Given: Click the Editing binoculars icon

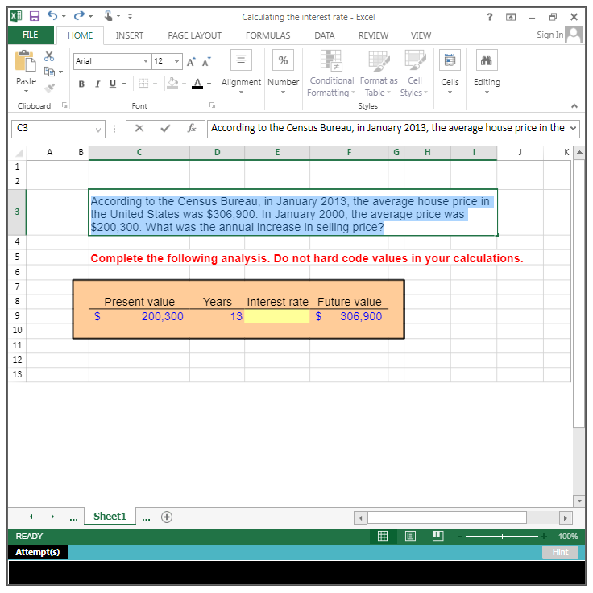Looking at the screenshot, I should coord(487,60).
